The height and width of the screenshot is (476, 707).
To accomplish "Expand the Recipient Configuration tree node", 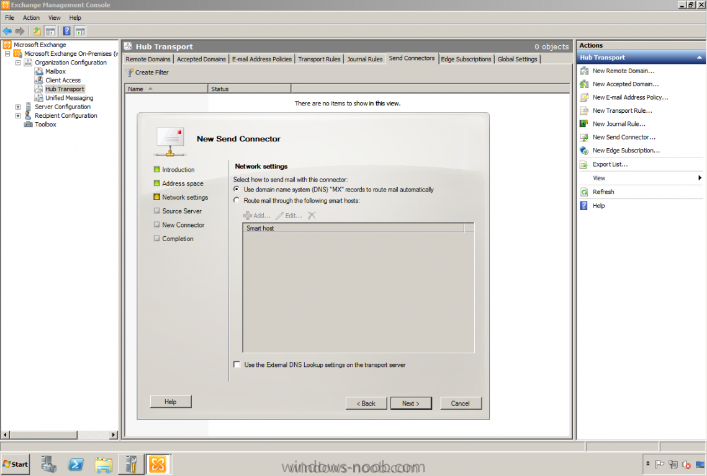I will 18,116.
